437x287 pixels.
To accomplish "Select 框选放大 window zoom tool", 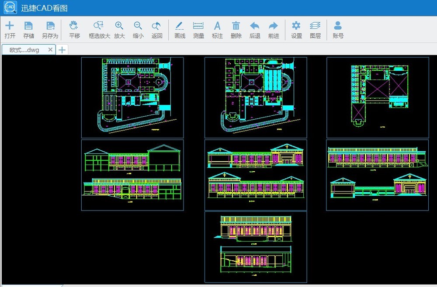I will [x=99, y=30].
